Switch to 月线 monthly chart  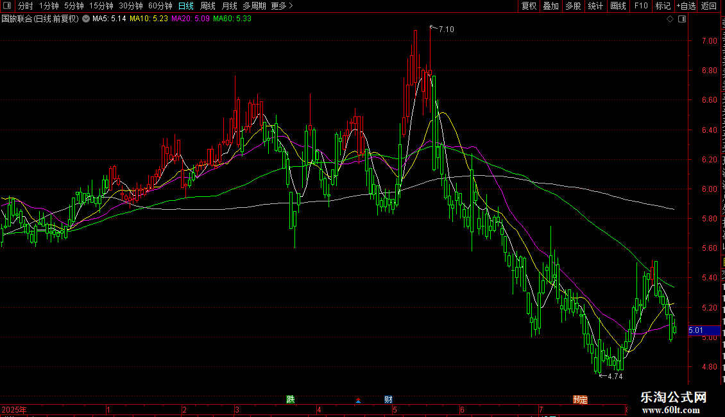[x=229, y=6]
